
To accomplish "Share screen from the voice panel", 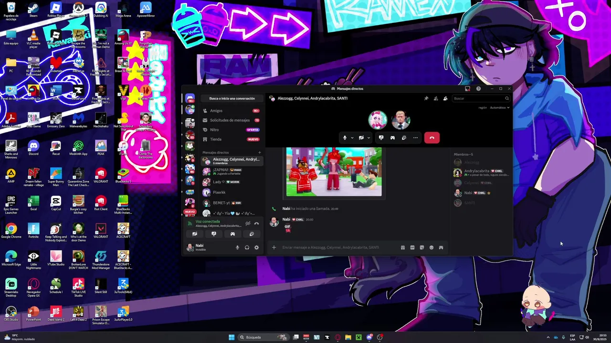I will pyautogui.click(x=213, y=234).
